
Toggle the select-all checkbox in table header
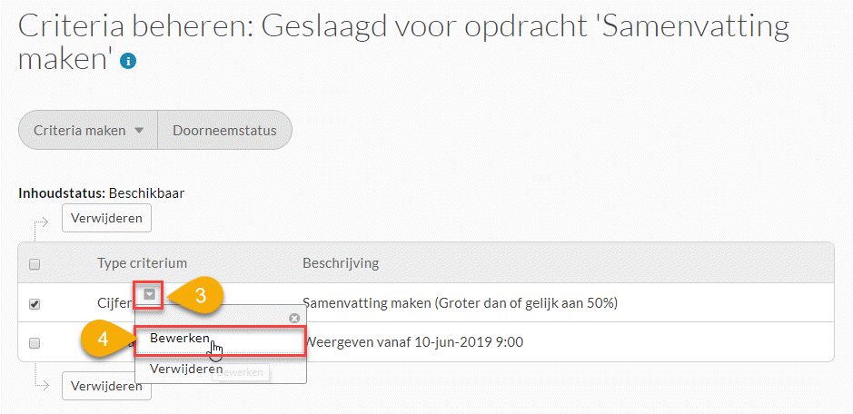pos(35,264)
